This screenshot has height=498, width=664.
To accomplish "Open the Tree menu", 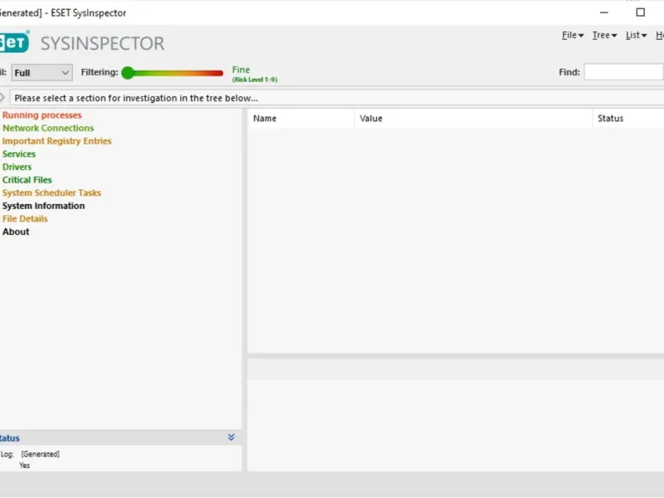I will coord(604,36).
